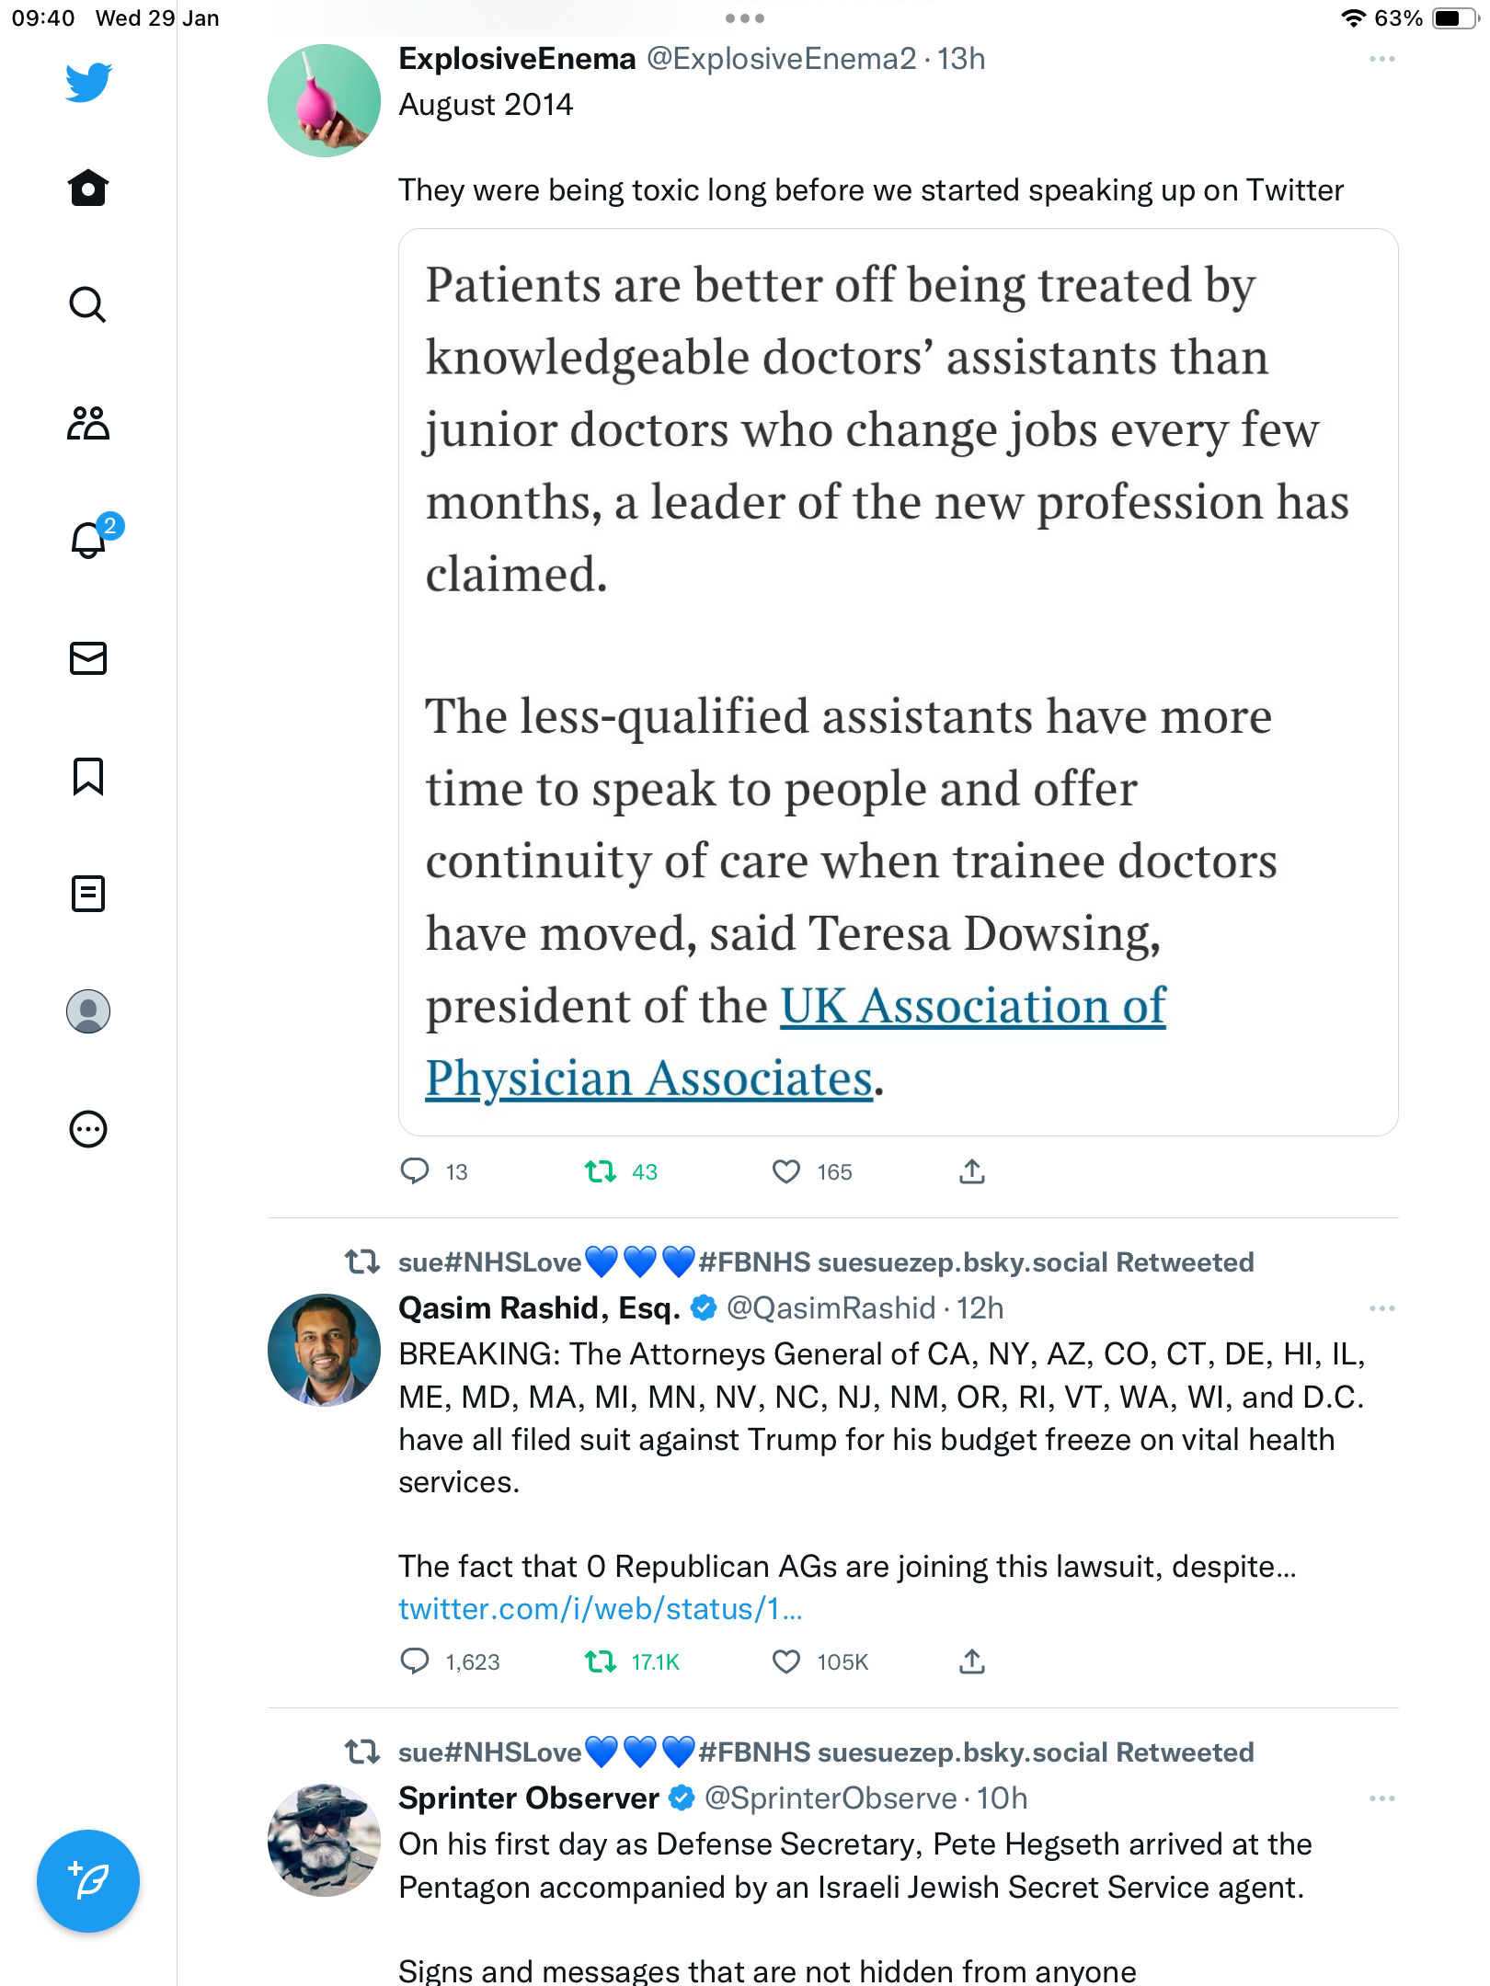Open the @QasimRashid handle
This screenshot has height=1986, width=1490.
tap(831, 1308)
